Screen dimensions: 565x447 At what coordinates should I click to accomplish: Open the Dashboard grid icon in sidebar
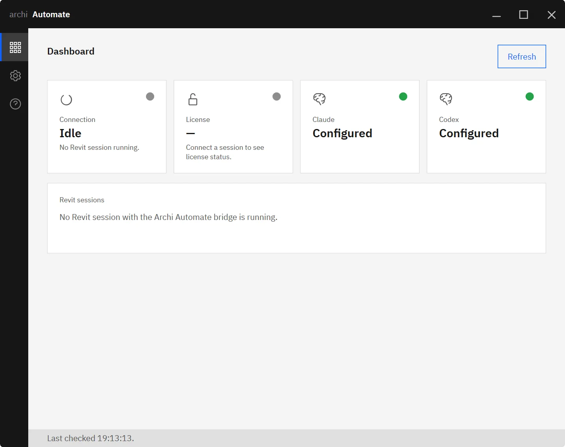click(x=15, y=47)
